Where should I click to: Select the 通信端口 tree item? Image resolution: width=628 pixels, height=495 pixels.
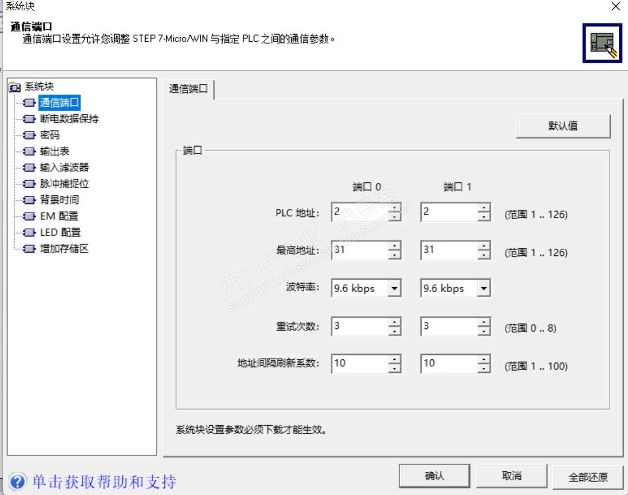click(59, 103)
